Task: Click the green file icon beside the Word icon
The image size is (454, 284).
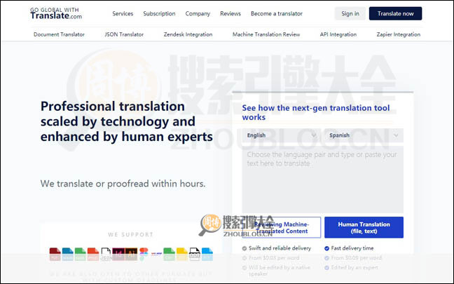Action: (80, 254)
